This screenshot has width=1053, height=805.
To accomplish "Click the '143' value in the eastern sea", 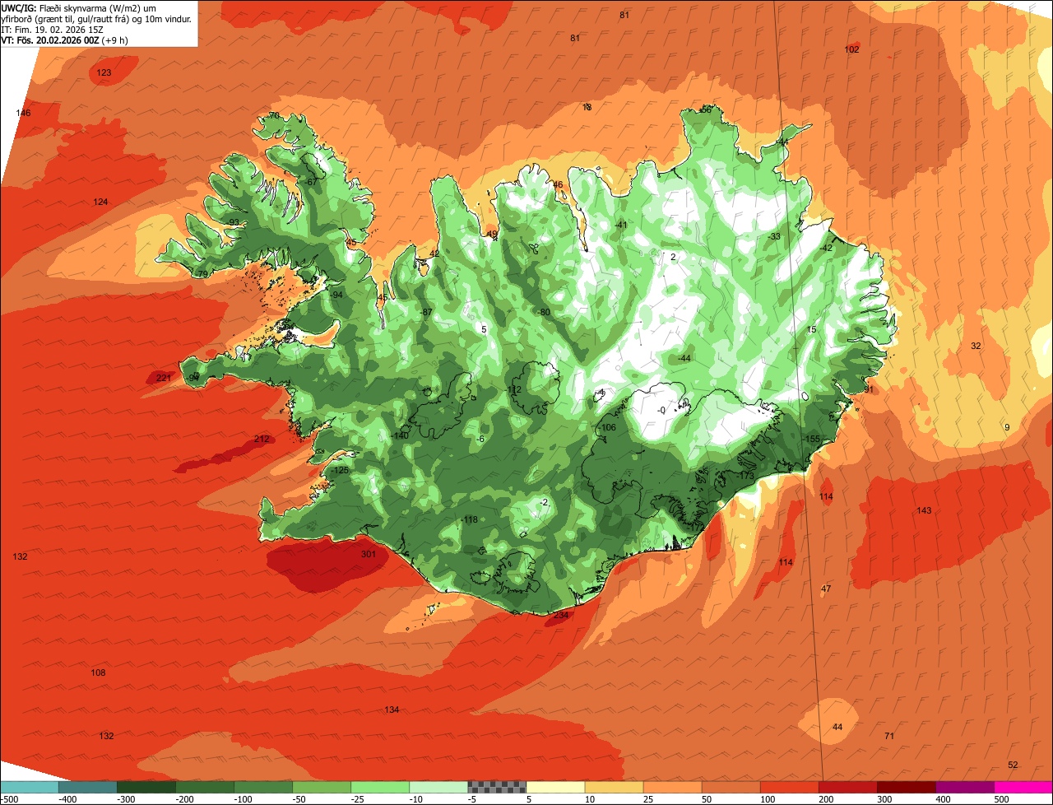I will pyautogui.click(x=924, y=510).
